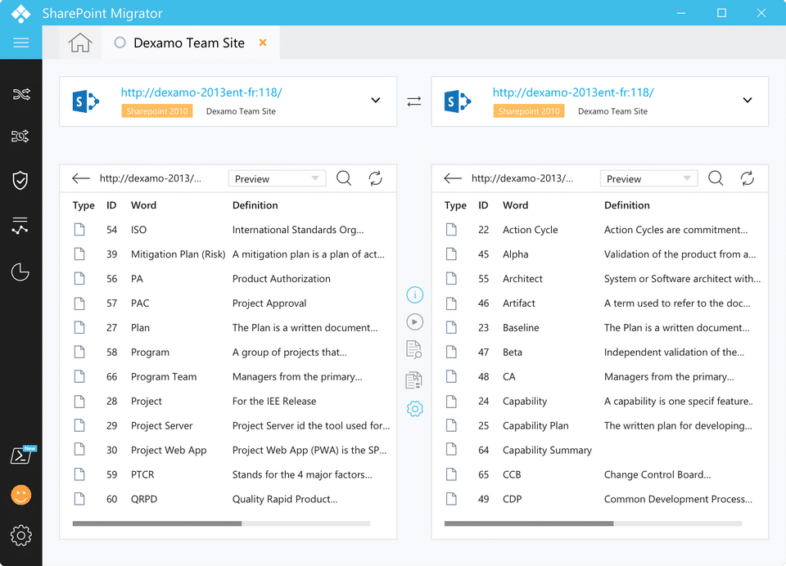Screen dimensions: 786x566
Task: Open the scheduled migration sidebar icon
Action: pyautogui.click(x=20, y=136)
